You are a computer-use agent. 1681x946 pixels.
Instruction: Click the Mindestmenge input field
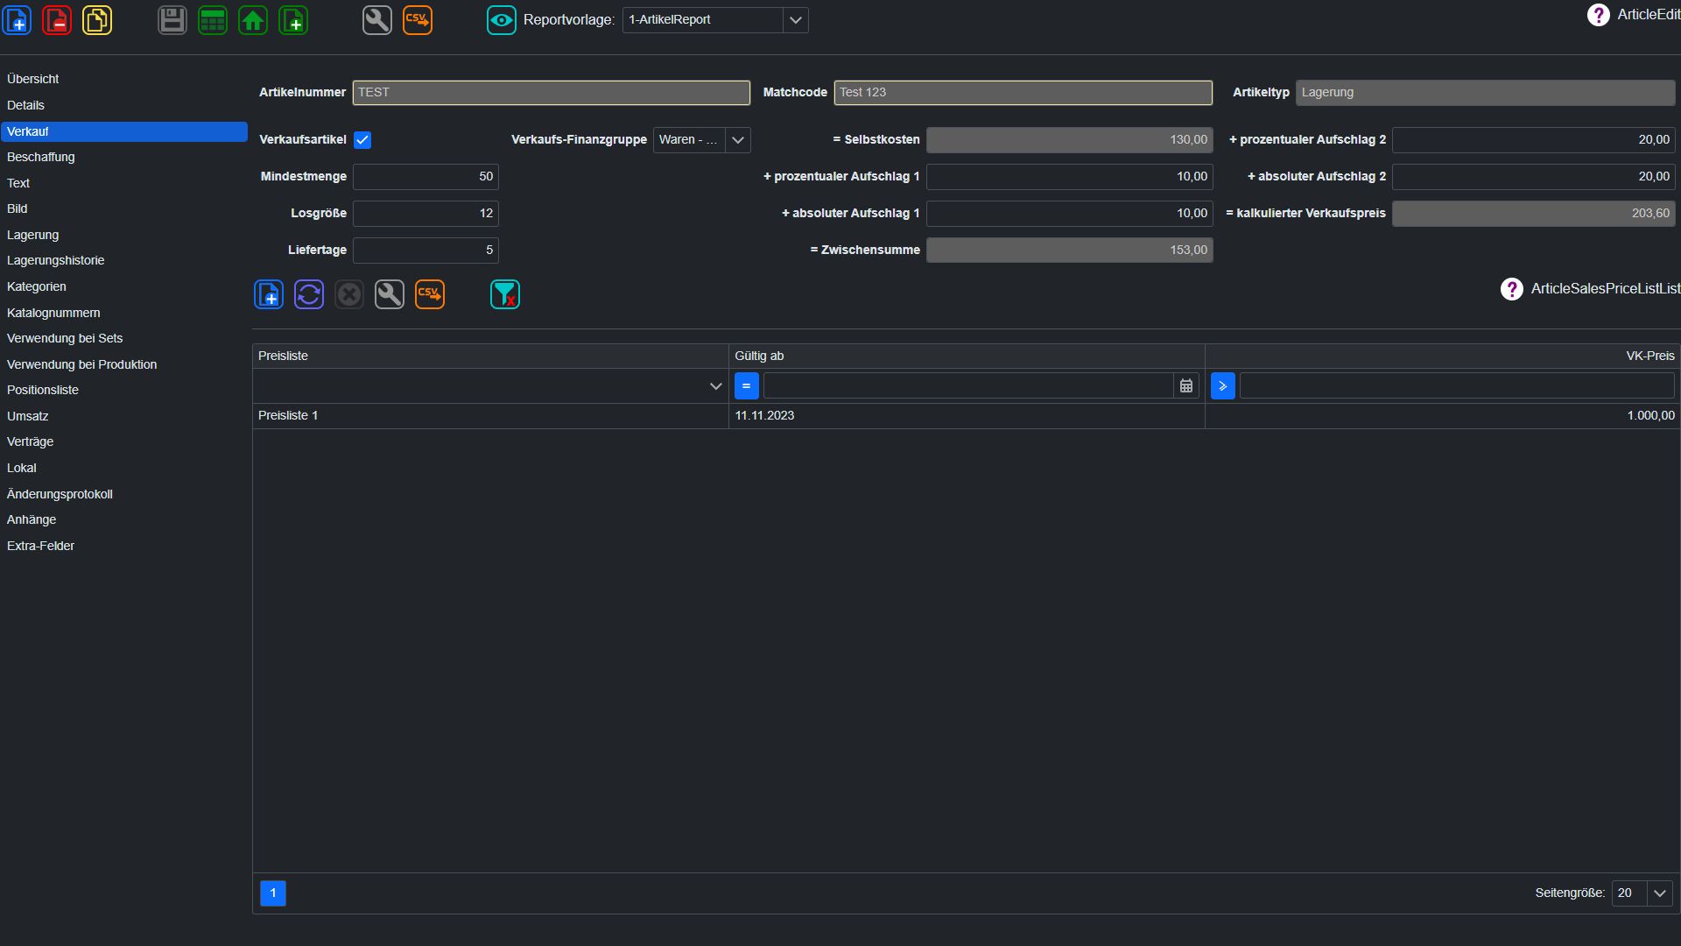pos(426,177)
